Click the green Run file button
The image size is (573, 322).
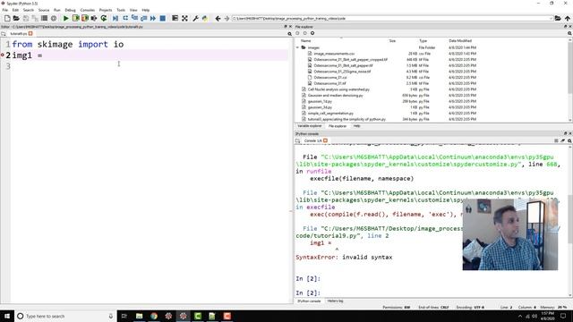coord(65,18)
